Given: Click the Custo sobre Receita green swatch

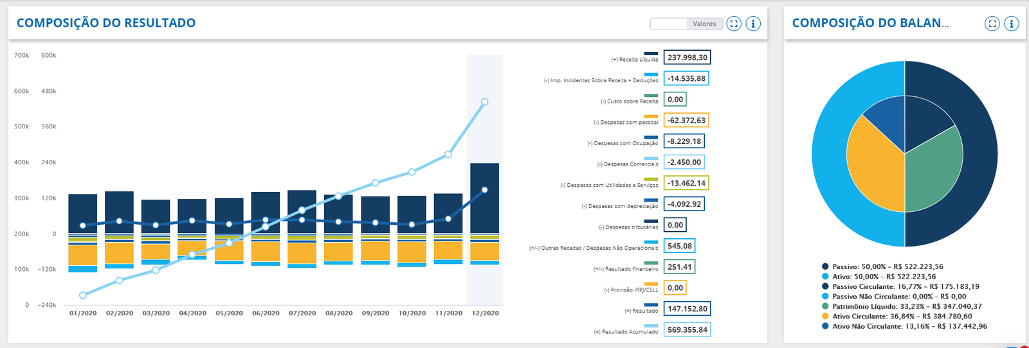Looking at the screenshot, I should click(x=651, y=96).
